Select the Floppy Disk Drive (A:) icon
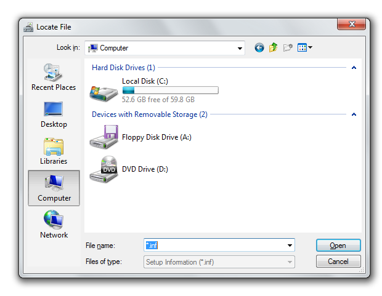Image resolution: width=382 pixels, height=296 pixels. tap(104, 137)
